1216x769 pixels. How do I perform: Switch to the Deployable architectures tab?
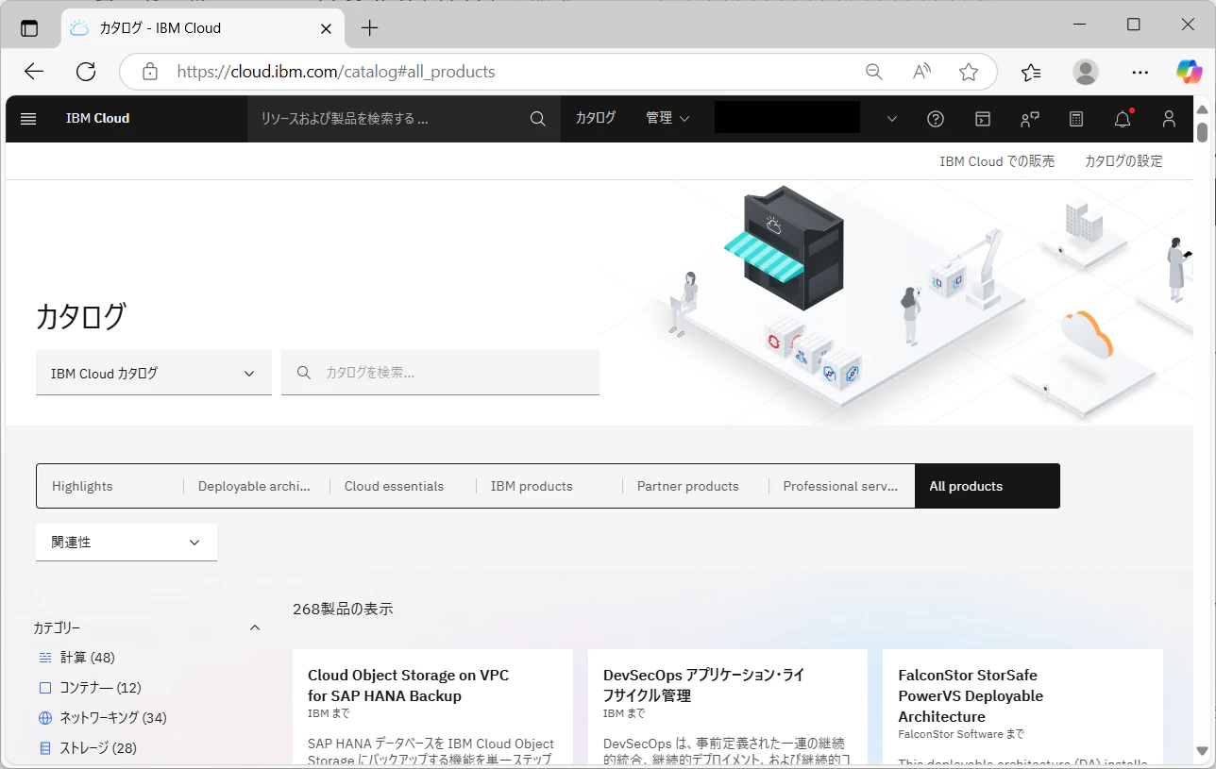tap(257, 486)
